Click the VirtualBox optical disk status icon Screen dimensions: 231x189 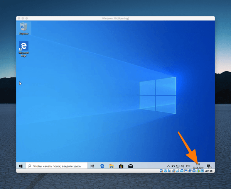165,171
